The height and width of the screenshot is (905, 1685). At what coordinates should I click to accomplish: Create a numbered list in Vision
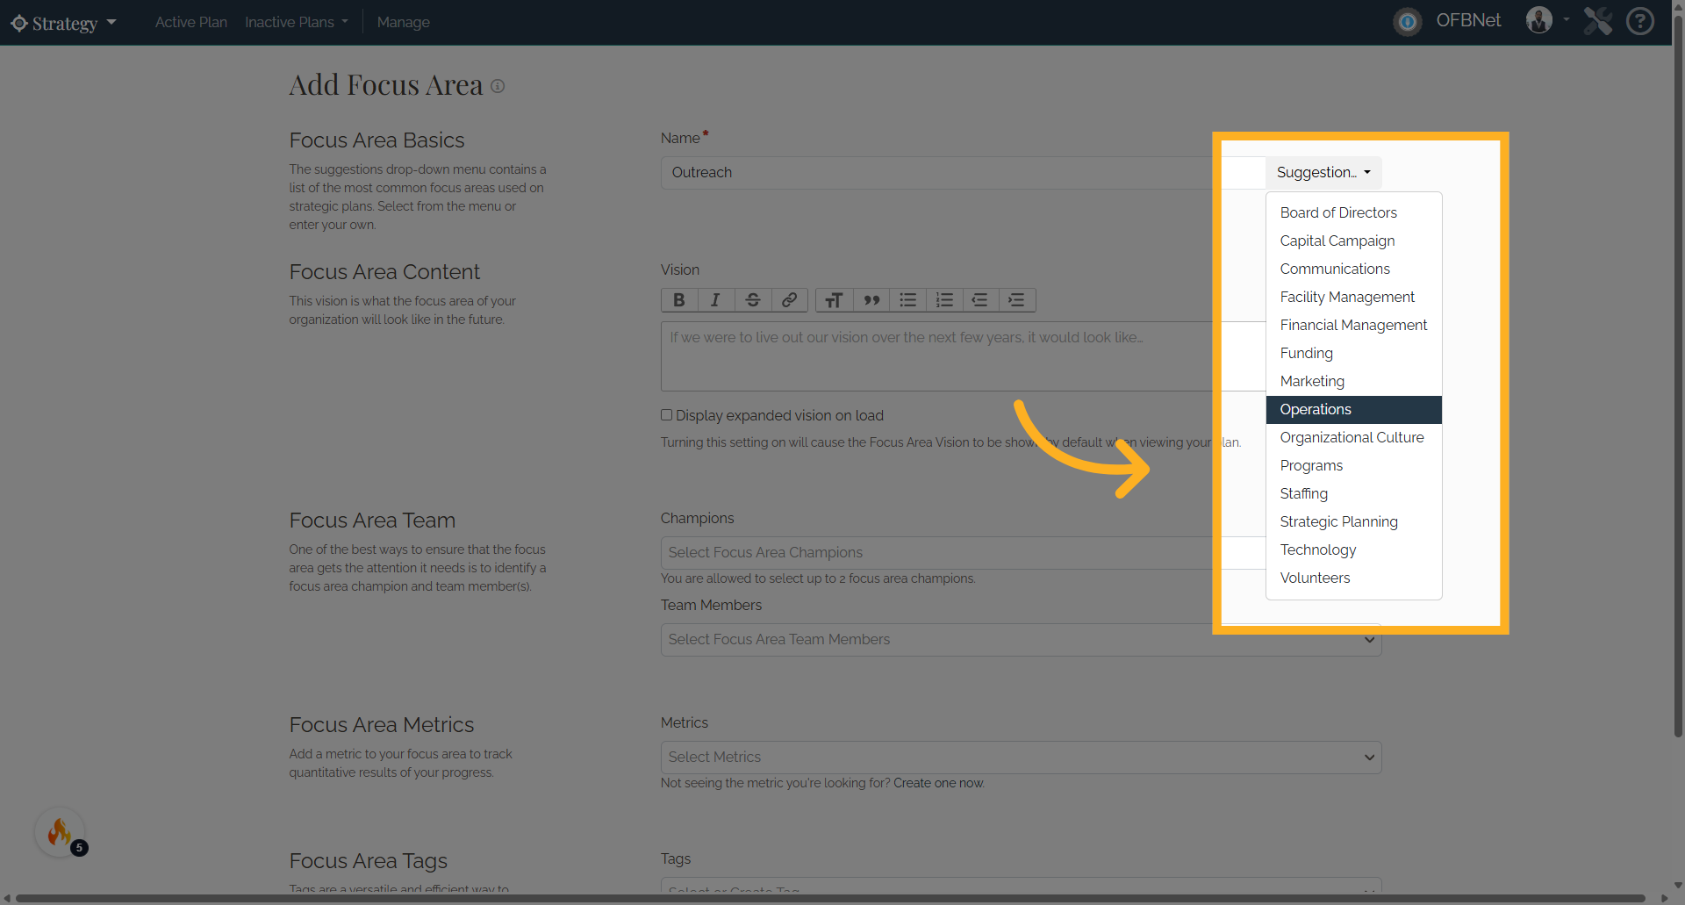pos(944,300)
